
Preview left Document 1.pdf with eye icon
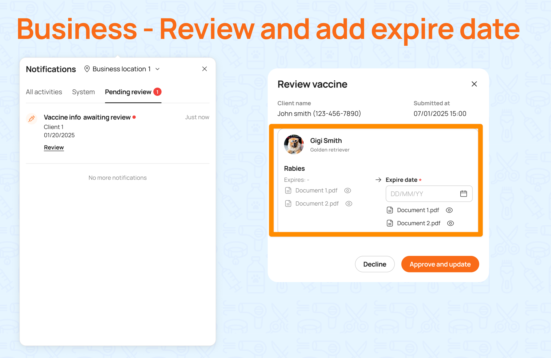pos(348,190)
